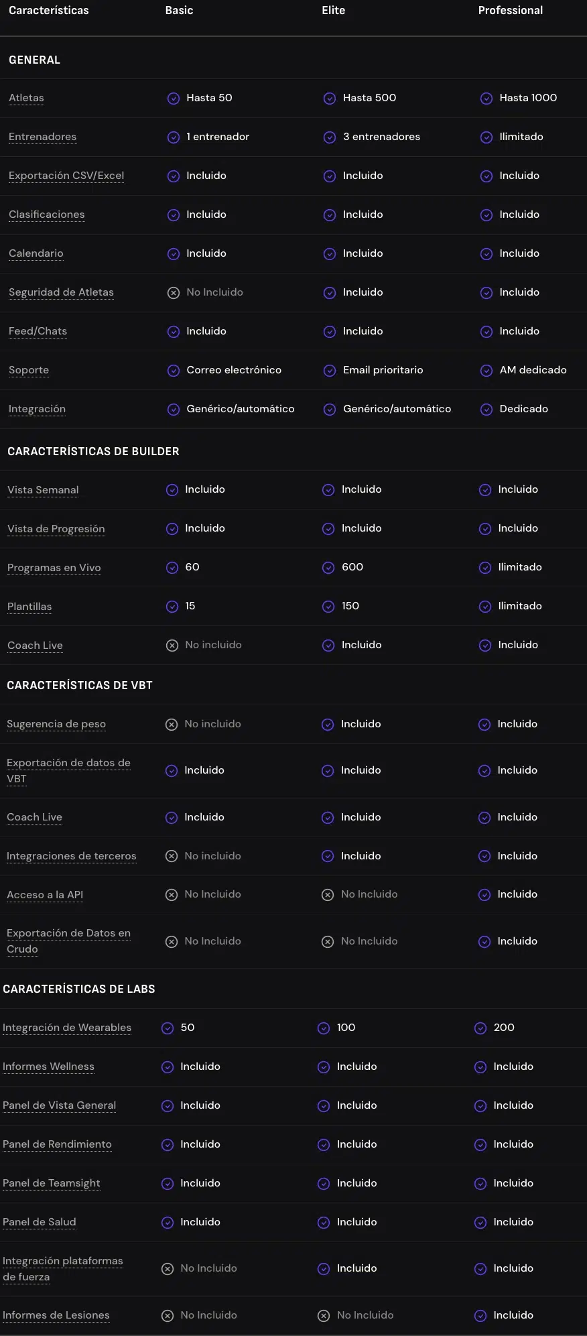This screenshot has height=1336, width=587.
Task: Open the Exportación CSV/Excel feature link
Action: 66,176
